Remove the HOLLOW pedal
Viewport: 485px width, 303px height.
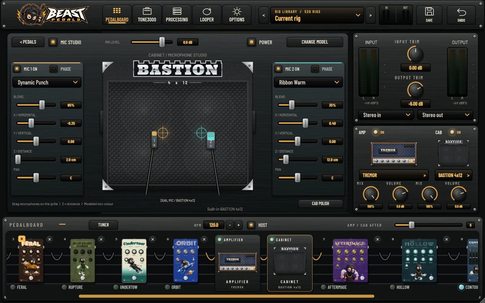(x=447, y=239)
